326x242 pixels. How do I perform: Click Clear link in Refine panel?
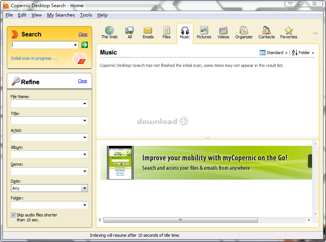(83, 81)
